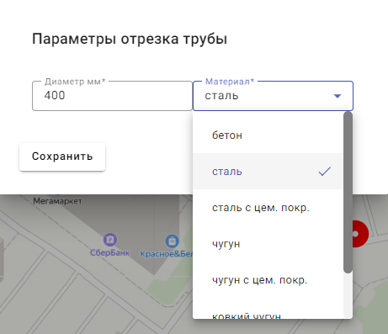Pick чугун from the dropdown list
The image size is (388, 334).
coord(268,244)
